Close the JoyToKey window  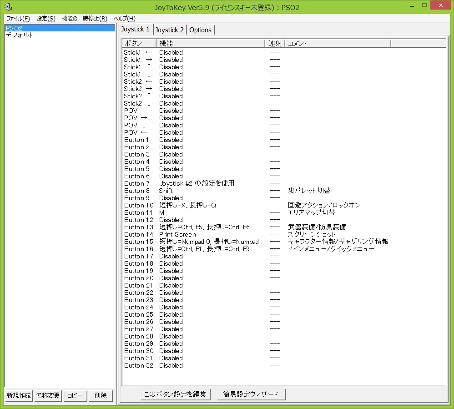(x=441, y=5)
